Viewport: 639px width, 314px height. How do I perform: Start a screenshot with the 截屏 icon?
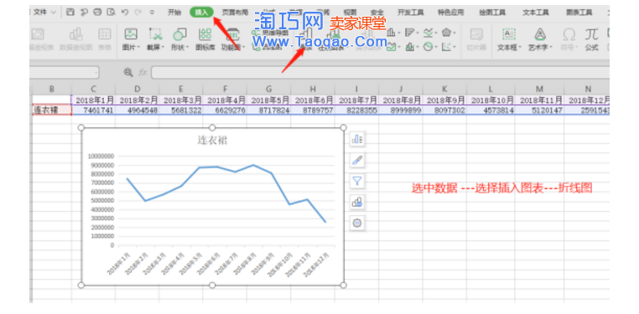(x=155, y=34)
